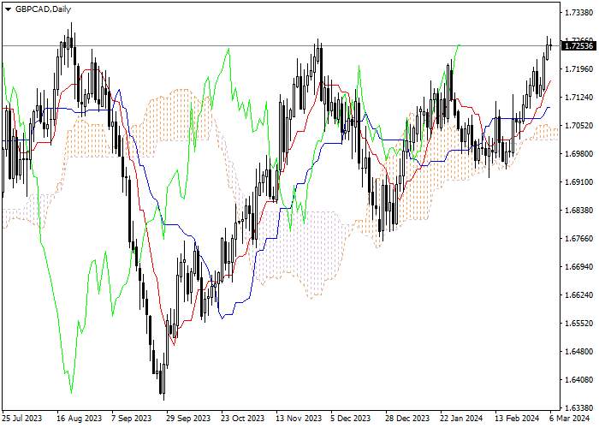Select the 28 Dec 2023 date label
The image size is (599, 428).
[406, 419]
